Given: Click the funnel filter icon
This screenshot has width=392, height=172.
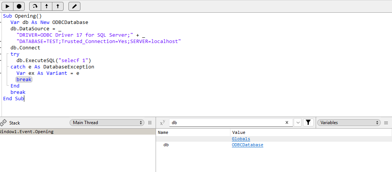Looking at the screenshot, I should point(308,123).
